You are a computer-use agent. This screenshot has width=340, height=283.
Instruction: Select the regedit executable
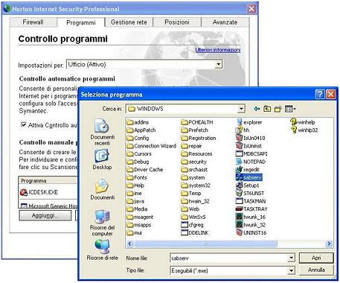tap(248, 170)
